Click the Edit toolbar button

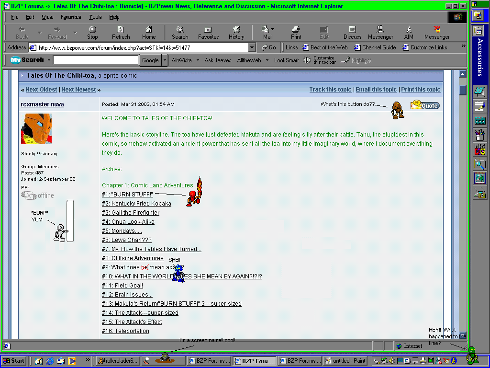click(324, 33)
